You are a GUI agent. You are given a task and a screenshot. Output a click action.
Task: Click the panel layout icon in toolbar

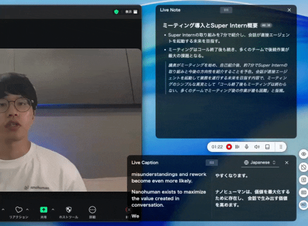(267, 147)
